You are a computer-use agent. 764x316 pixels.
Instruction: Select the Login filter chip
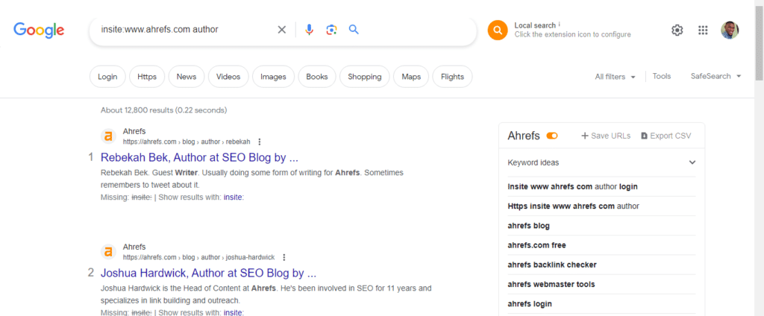coord(107,77)
